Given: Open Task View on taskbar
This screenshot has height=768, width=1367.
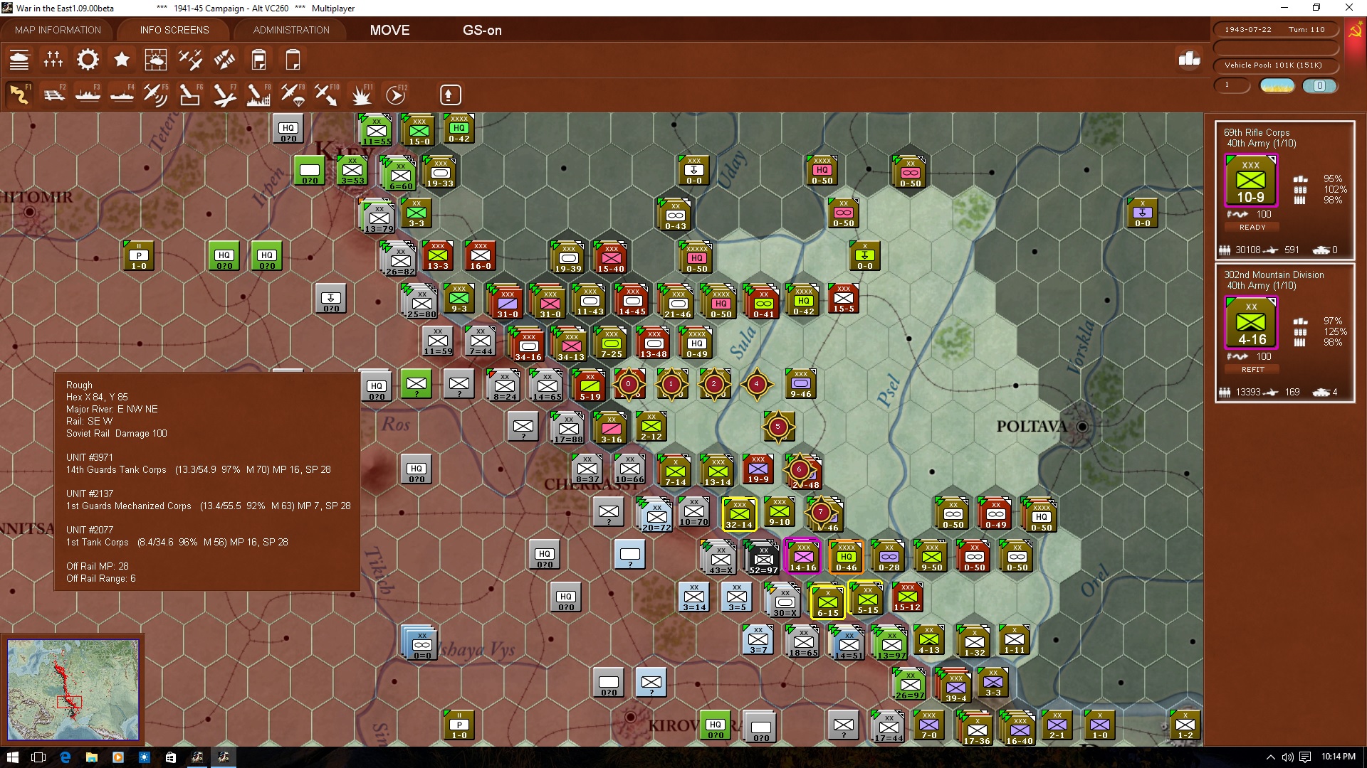Looking at the screenshot, I should coord(38,757).
